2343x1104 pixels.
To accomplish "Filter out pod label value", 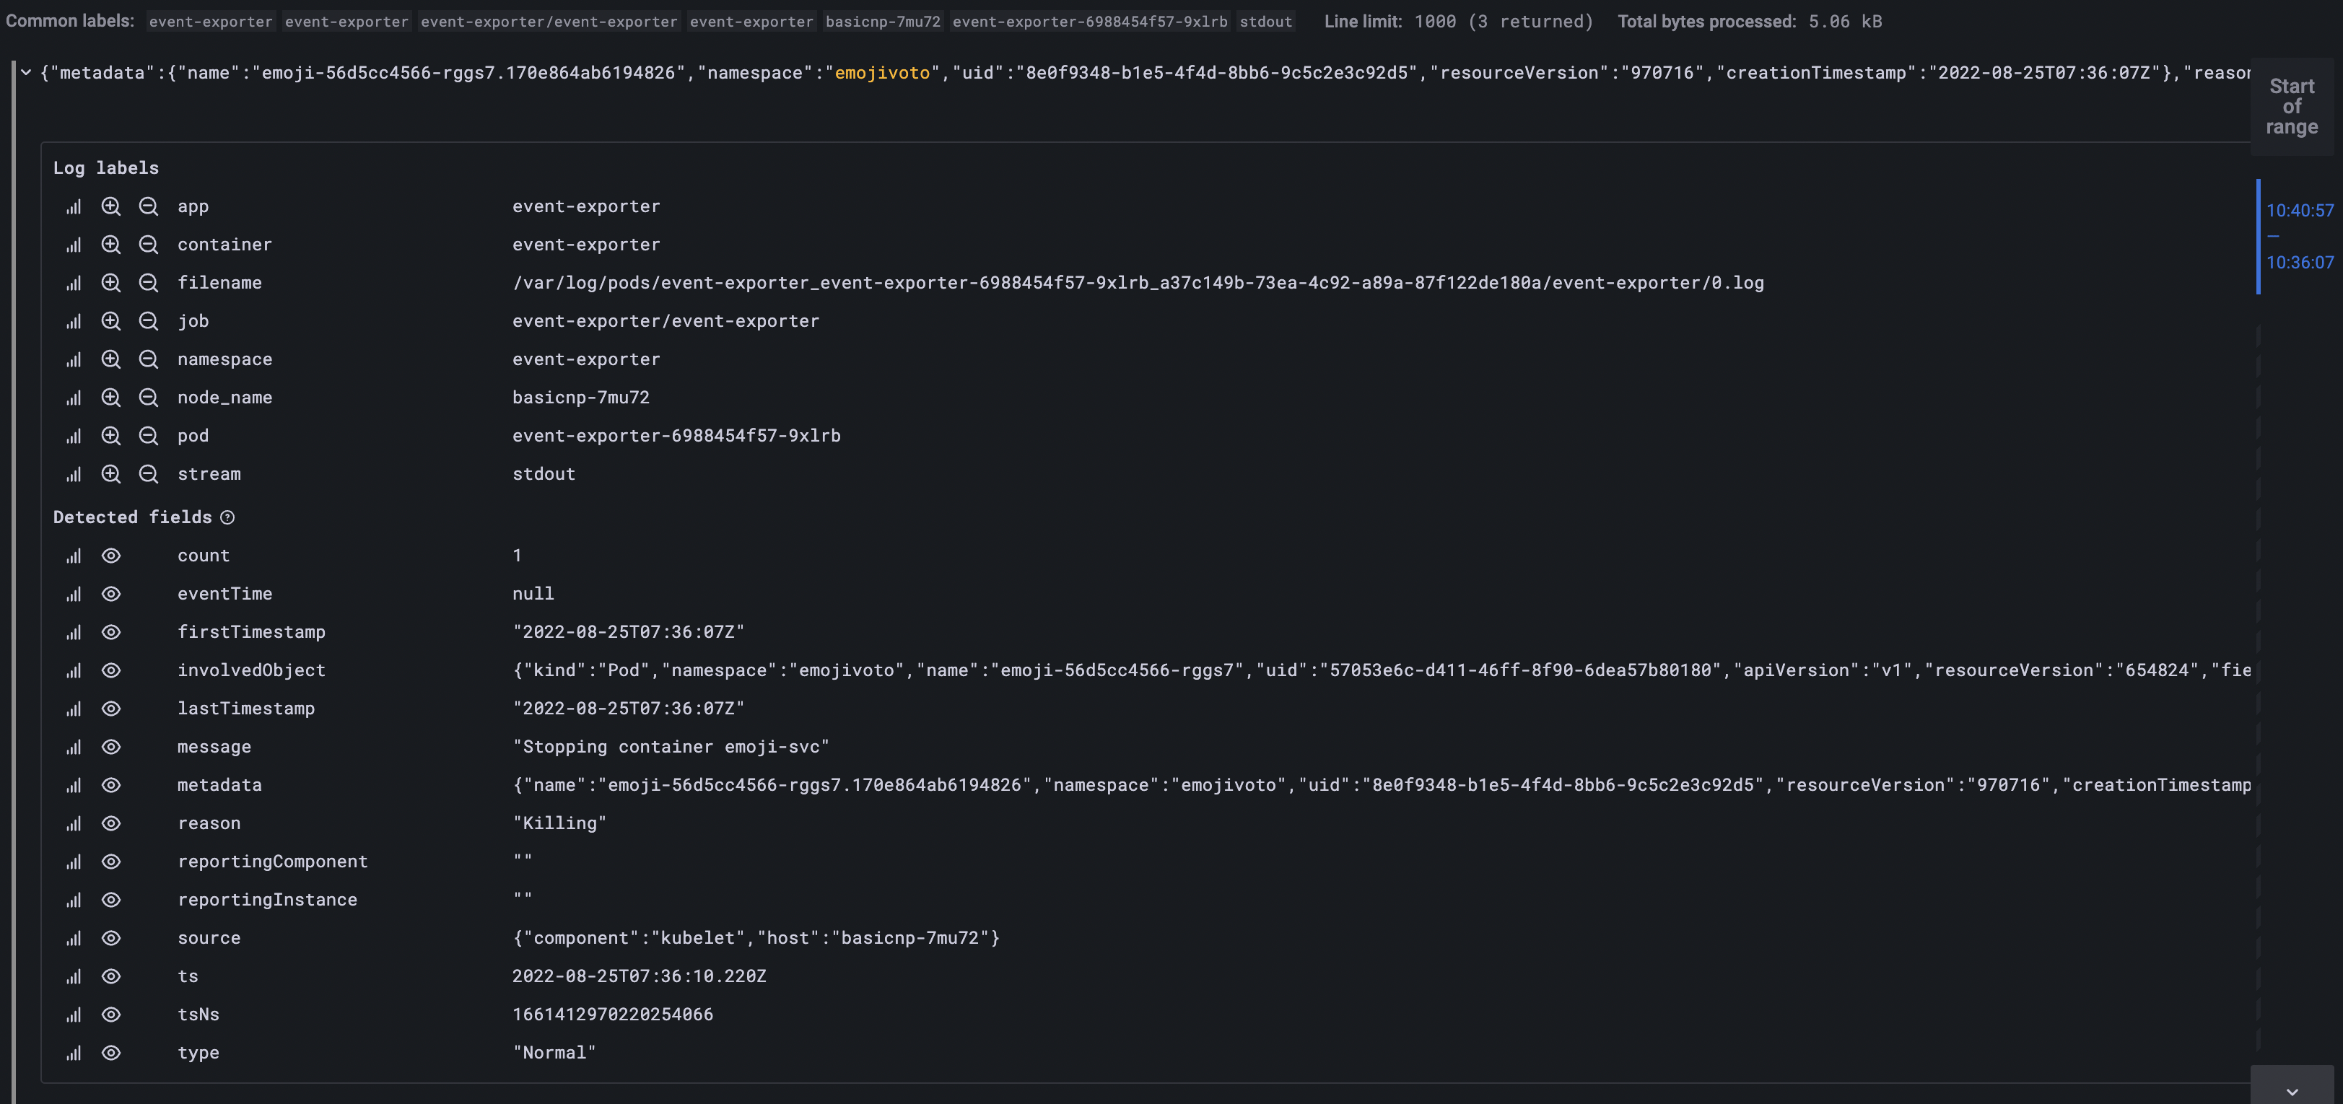I will pyautogui.click(x=148, y=436).
